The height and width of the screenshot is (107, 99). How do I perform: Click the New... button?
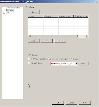[84, 63]
